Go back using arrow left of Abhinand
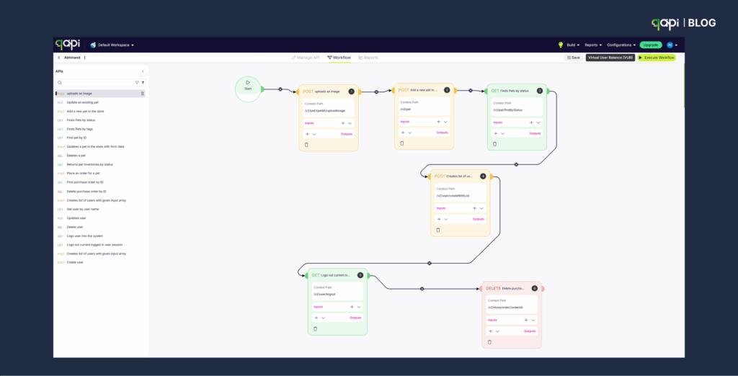The height and width of the screenshot is (376, 738). [59, 58]
